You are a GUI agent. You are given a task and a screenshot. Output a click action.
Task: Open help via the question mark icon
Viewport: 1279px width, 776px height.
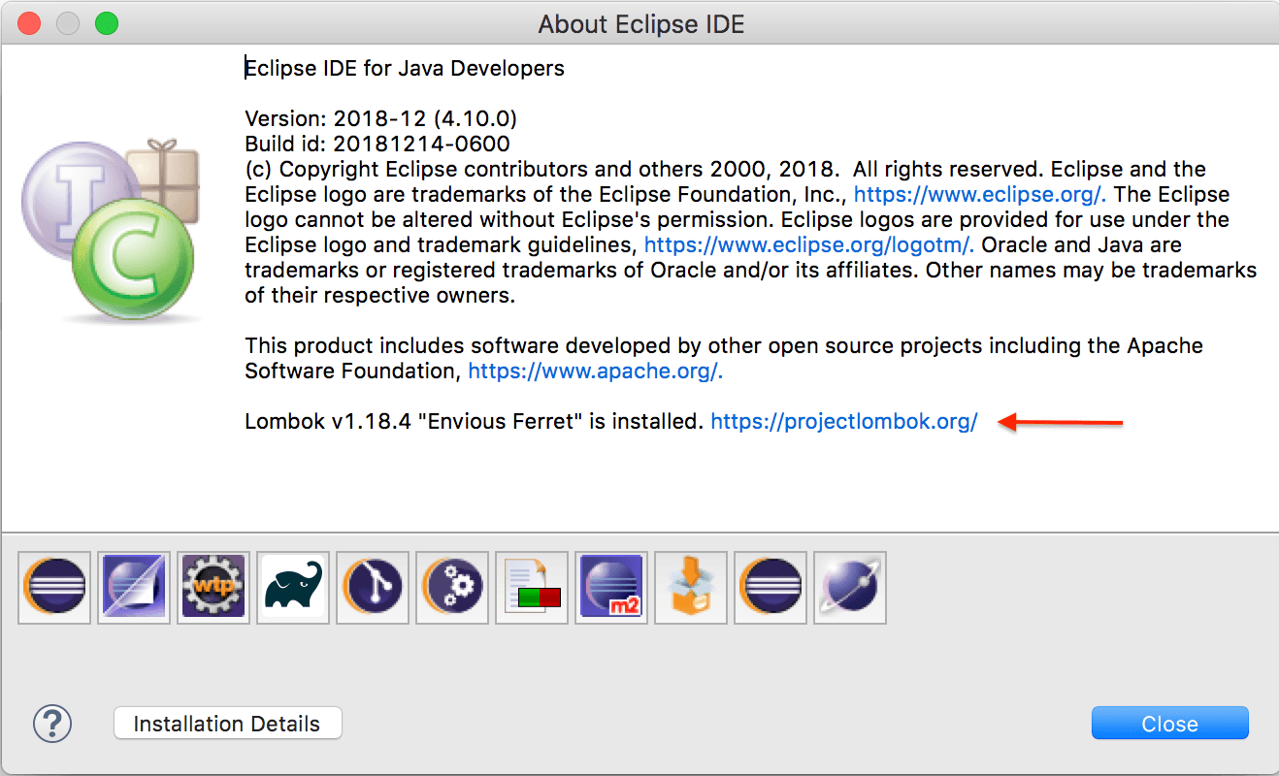[52, 723]
